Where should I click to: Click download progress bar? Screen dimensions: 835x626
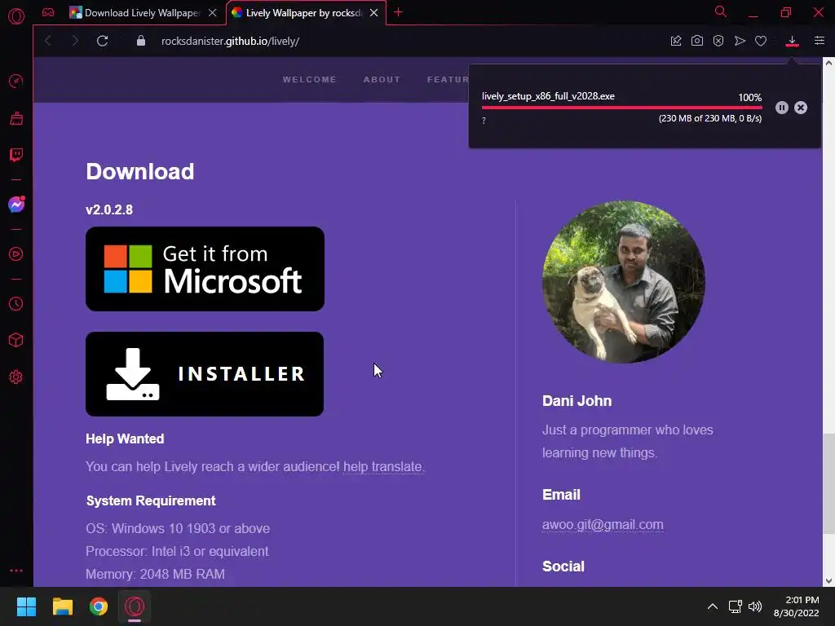[x=621, y=108]
